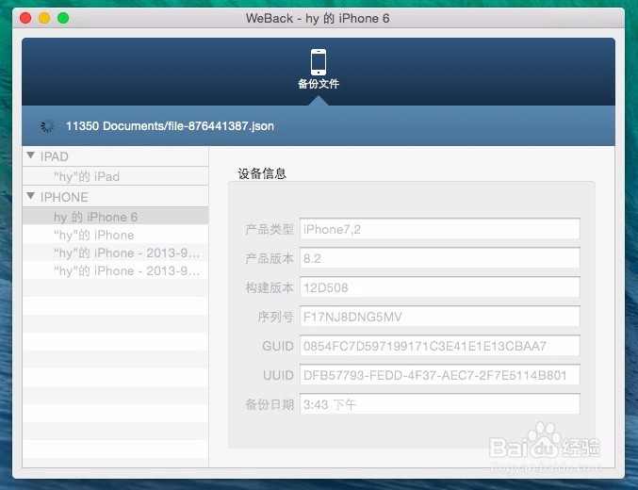Click the 序列号 label
Viewport: 638px width, 490px height.
tap(275, 317)
